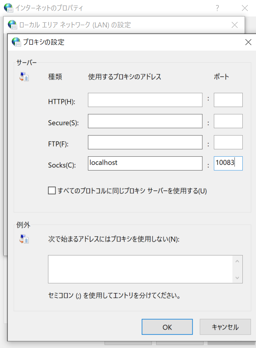Click the Secure(S): label
The width and height of the screenshot is (256, 348).
click(x=63, y=123)
